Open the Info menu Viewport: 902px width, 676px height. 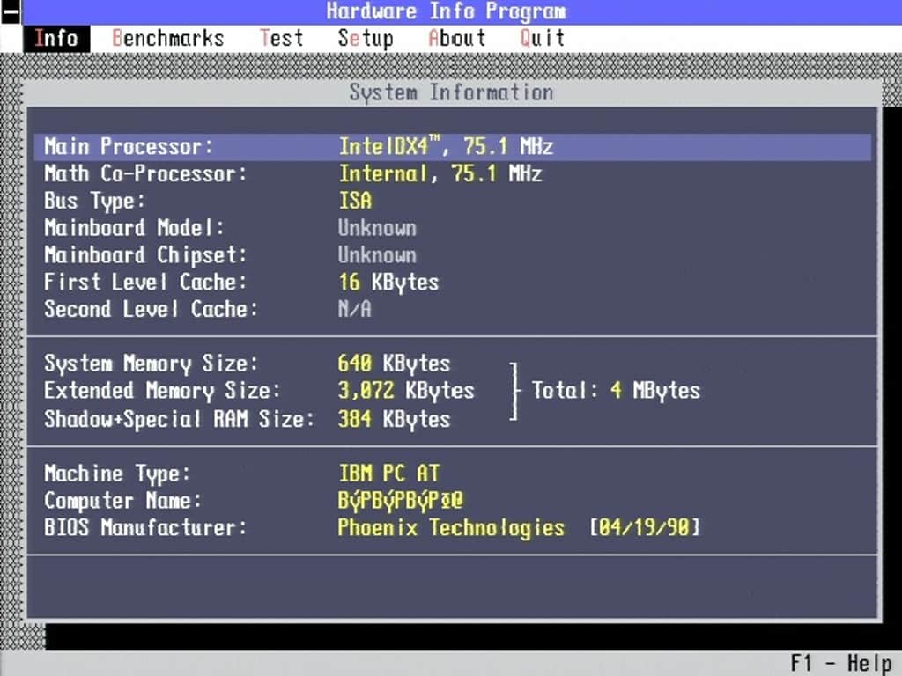coord(56,39)
